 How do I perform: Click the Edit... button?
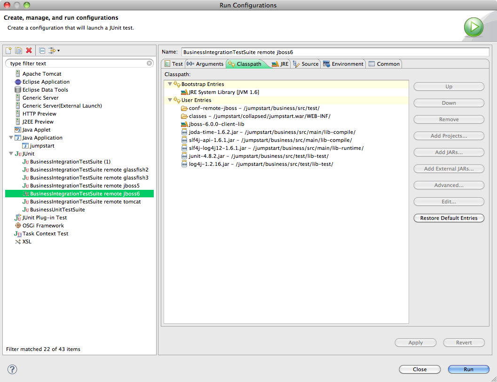click(449, 202)
